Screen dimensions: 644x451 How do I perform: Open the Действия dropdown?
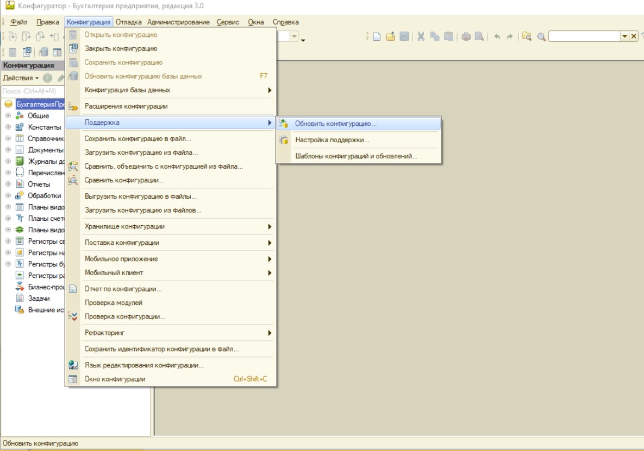(x=21, y=78)
